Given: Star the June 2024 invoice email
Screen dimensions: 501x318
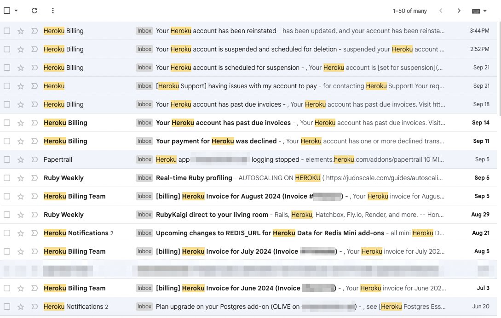Looking at the screenshot, I should point(20,288).
